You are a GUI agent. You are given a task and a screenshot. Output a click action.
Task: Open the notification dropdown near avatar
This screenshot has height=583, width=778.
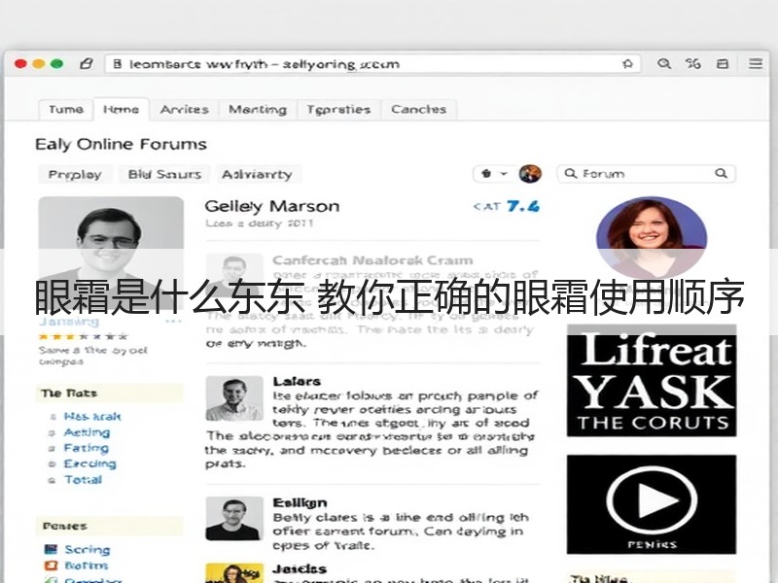coord(493,174)
